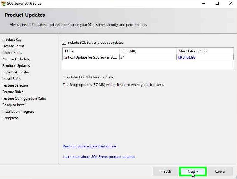Select Install Rules step in sidebar
This screenshot has width=237, height=179.
[12, 78]
